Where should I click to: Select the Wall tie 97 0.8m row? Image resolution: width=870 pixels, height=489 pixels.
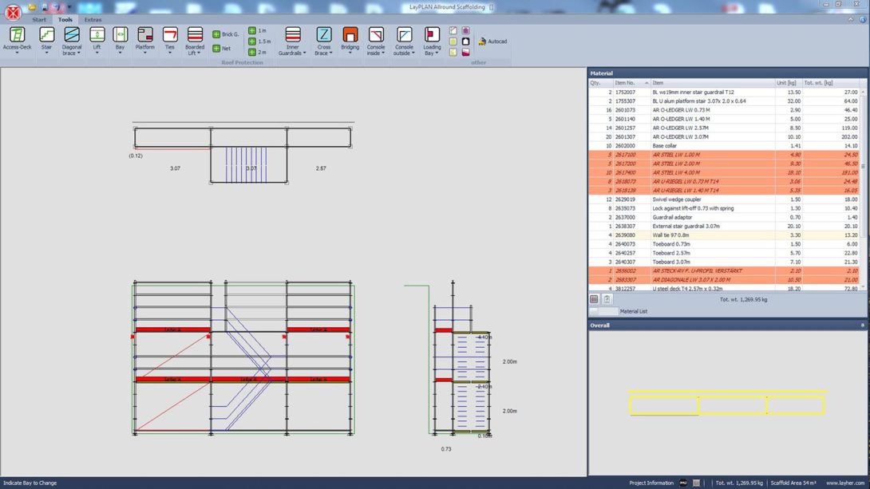point(724,235)
